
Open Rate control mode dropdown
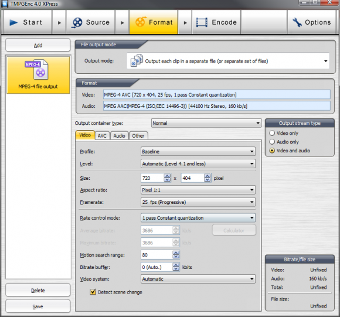pyautogui.click(x=198, y=218)
